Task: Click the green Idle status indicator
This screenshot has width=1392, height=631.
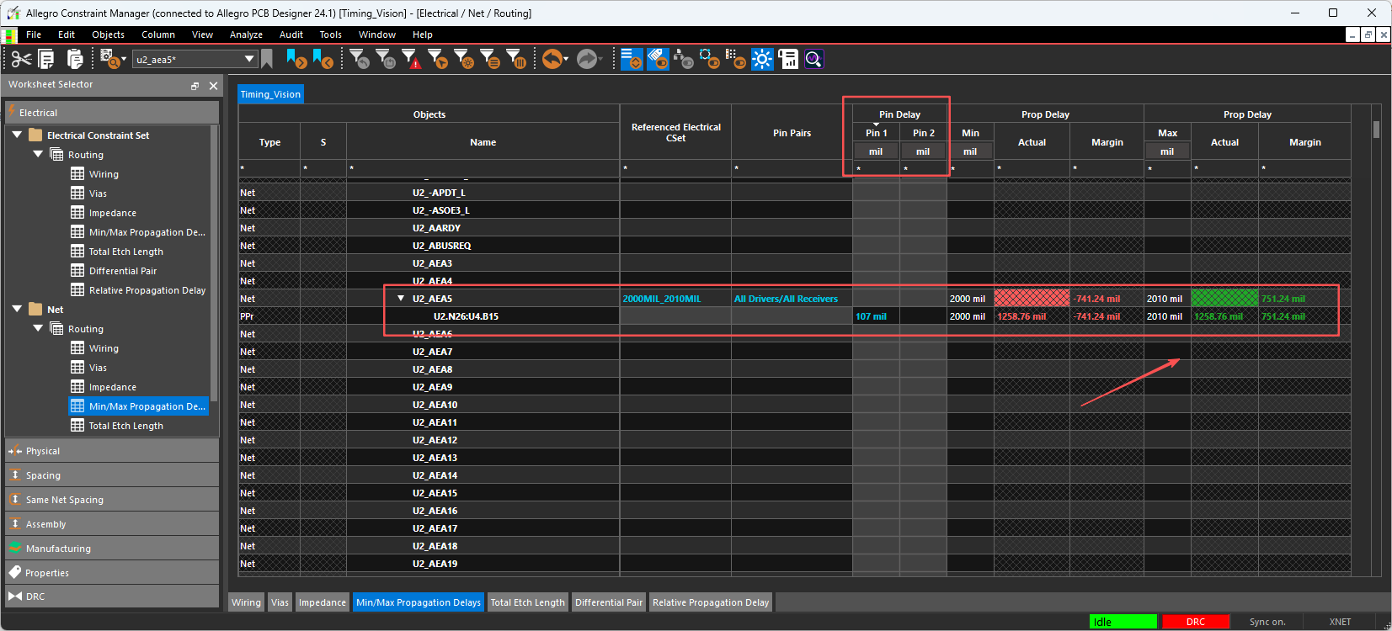Action: [x=1123, y=622]
